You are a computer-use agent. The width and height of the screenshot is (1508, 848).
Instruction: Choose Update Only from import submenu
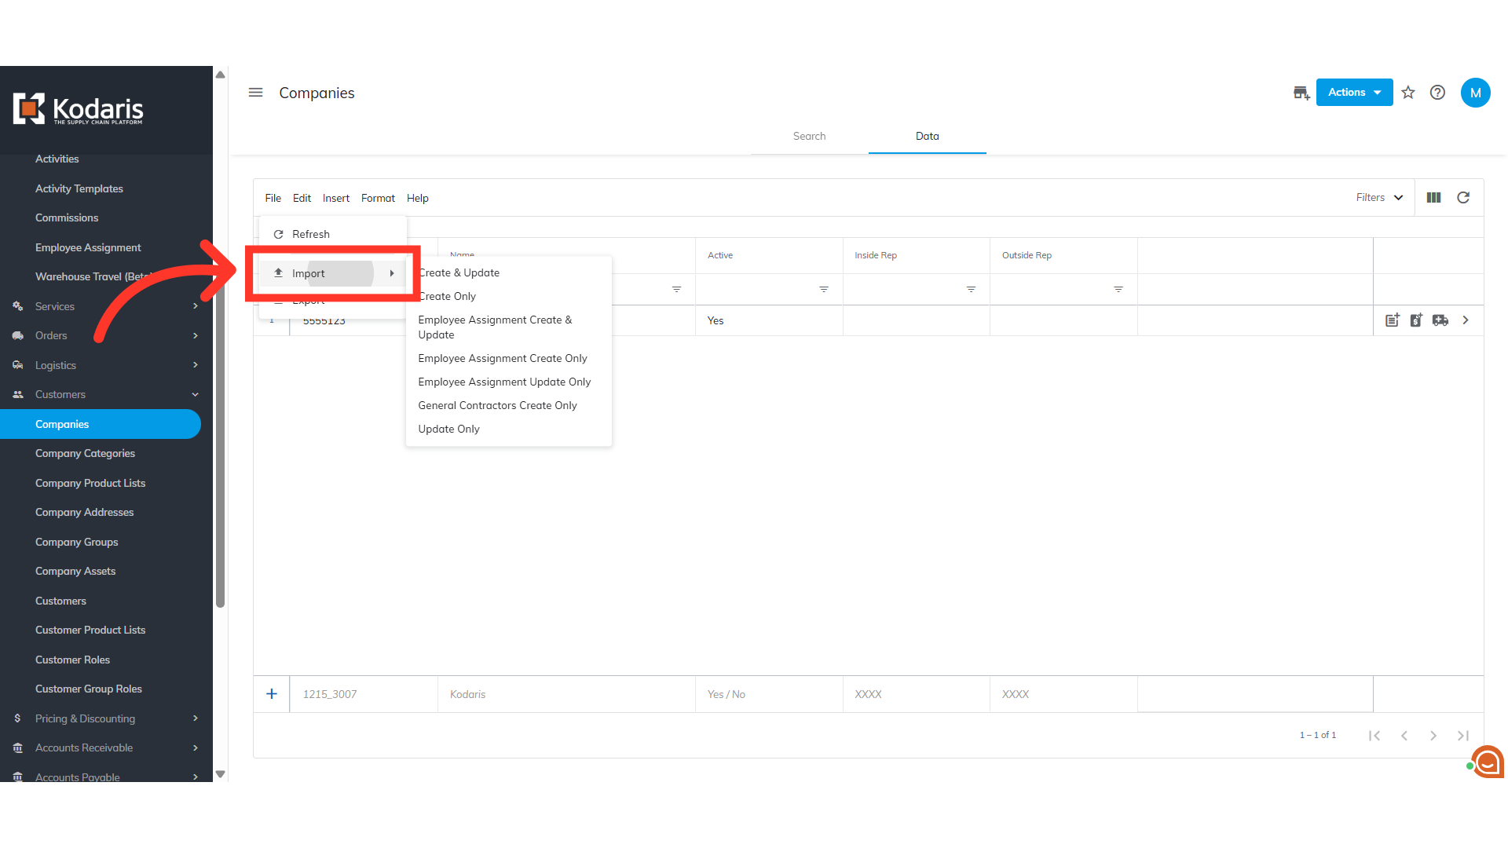point(448,429)
